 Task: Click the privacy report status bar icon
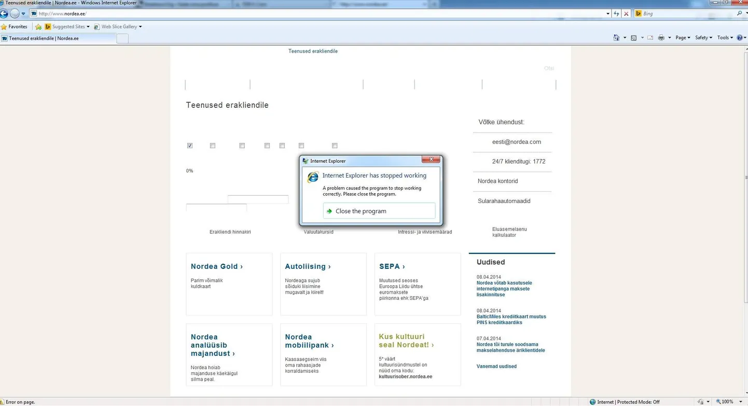[x=702, y=402]
